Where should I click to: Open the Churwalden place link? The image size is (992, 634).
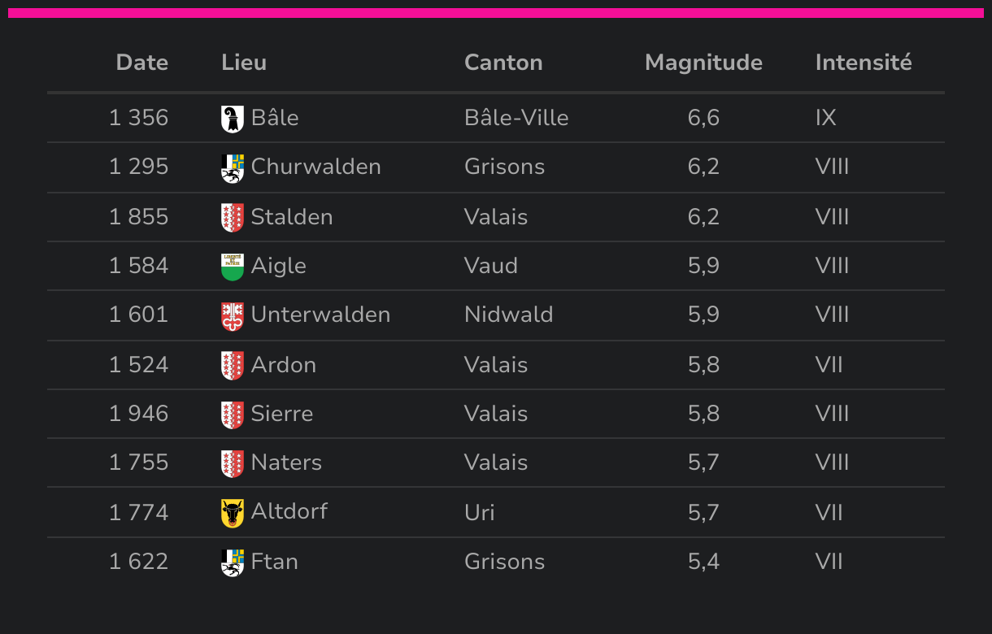316,167
